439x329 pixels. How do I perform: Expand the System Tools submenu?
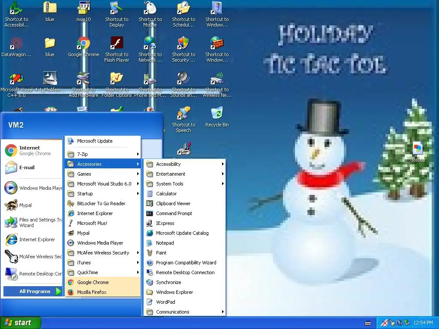tap(184, 183)
